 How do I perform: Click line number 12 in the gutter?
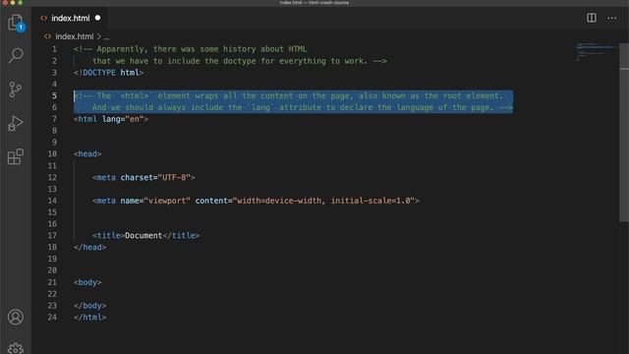pyautogui.click(x=52, y=177)
